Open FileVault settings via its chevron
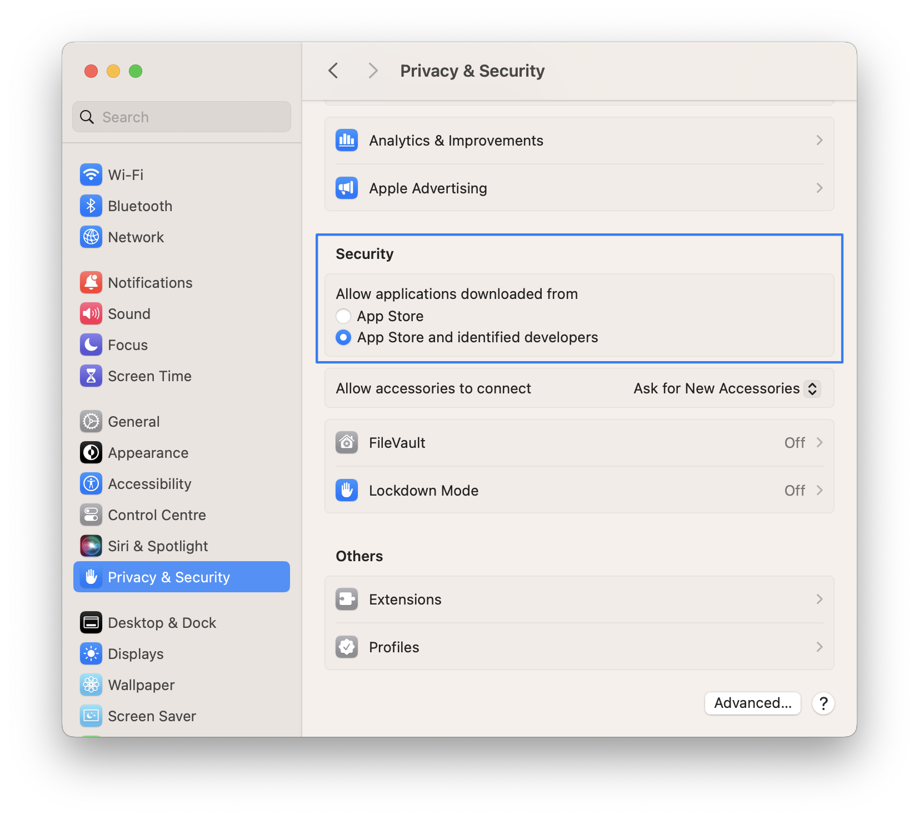Viewport: 919px width, 819px height. point(820,442)
